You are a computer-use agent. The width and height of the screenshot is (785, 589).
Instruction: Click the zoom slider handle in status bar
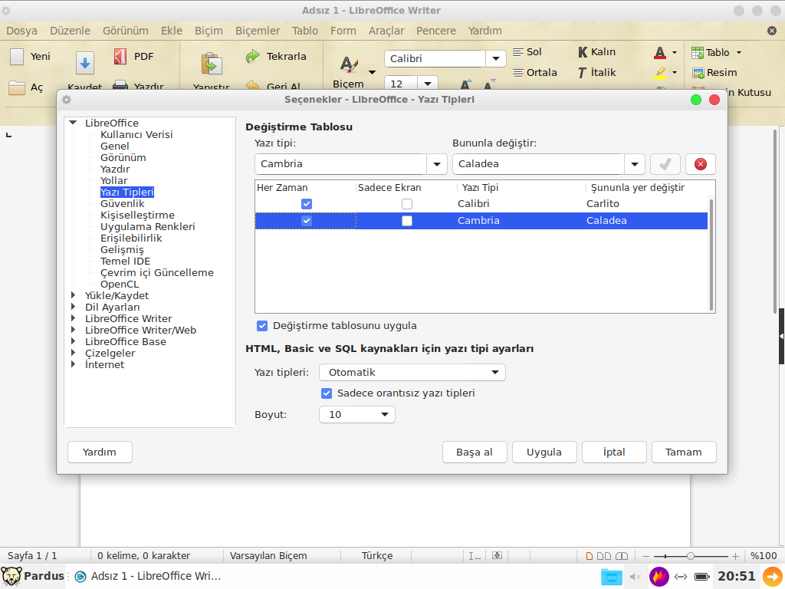(x=691, y=556)
